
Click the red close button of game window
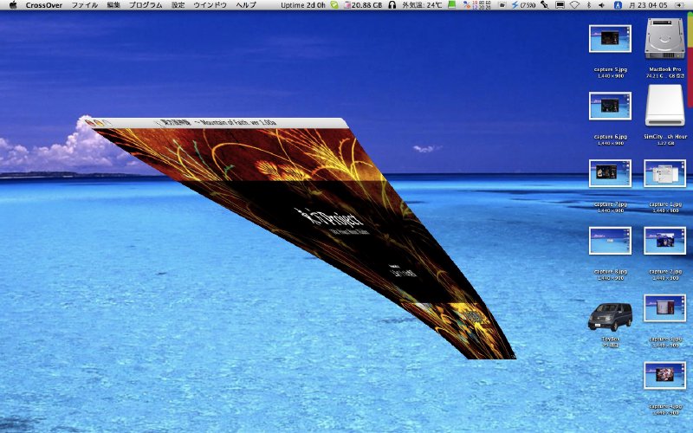pyautogui.click(x=90, y=122)
